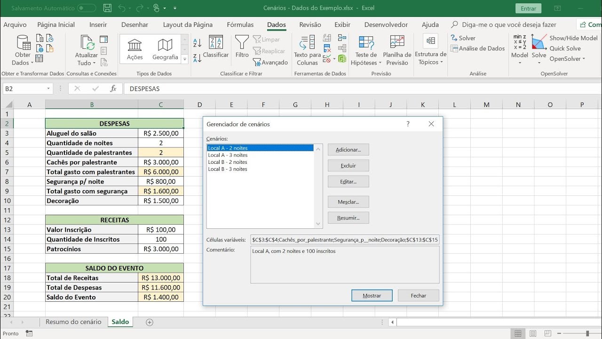The width and height of the screenshot is (602, 339).
Task: Select the Geografia data type
Action: (x=165, y=49)
